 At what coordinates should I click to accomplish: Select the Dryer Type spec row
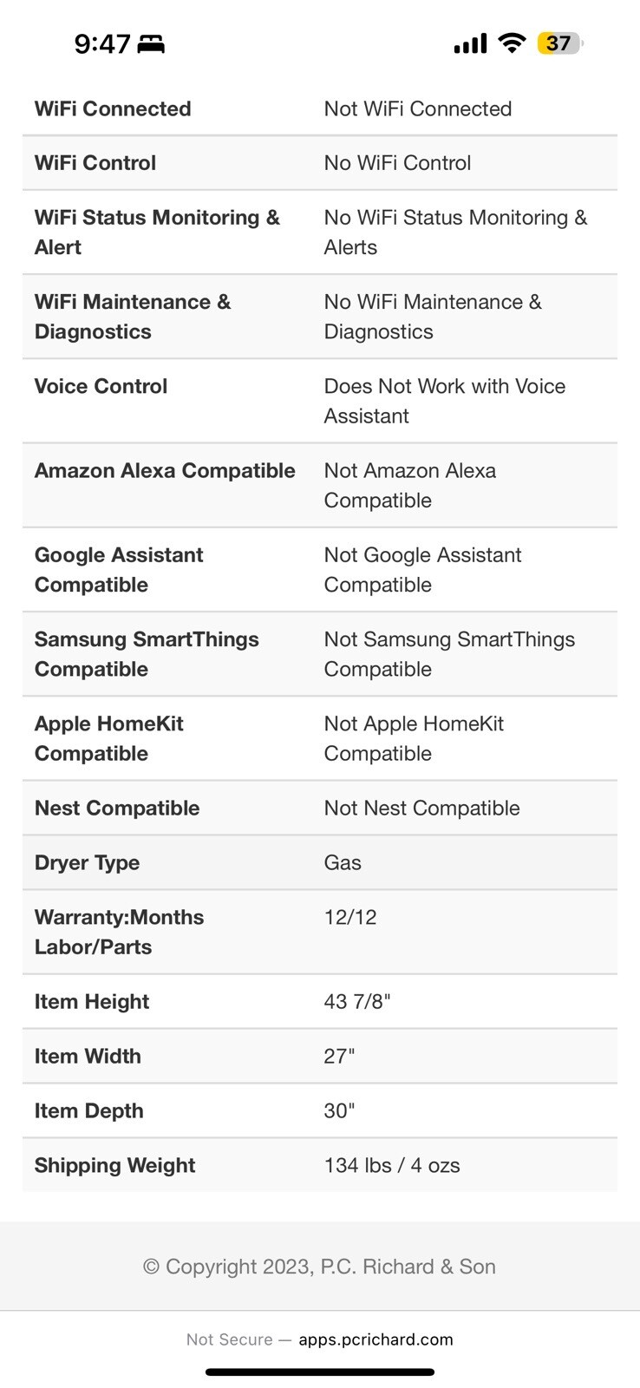coord(320,862)
